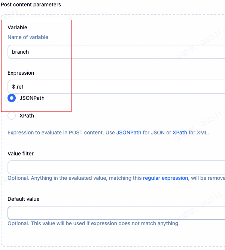Click the 'Default value' section label
Screen dimensions: 225x250
(x=23, y=199)
